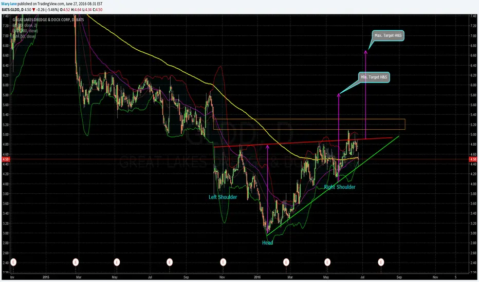Click the May 2015 earnings marker

pyautogui.click(x=116, y=262)
